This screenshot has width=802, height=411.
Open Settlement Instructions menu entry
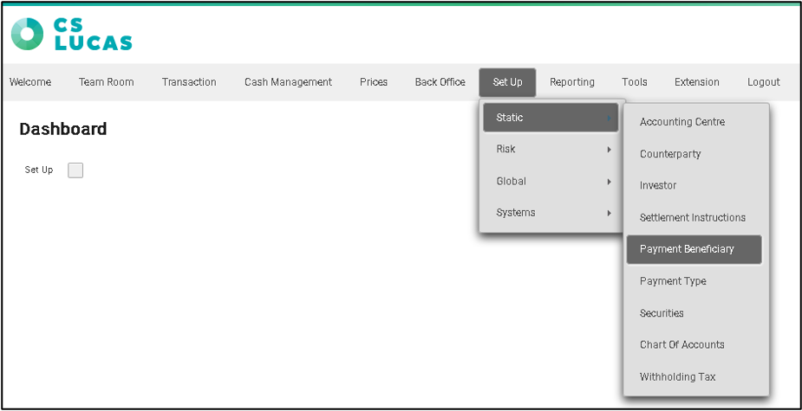693,218
